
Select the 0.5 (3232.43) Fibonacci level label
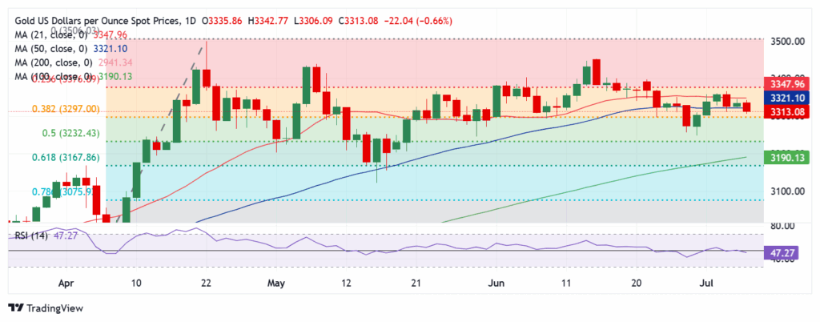[70, 133]
